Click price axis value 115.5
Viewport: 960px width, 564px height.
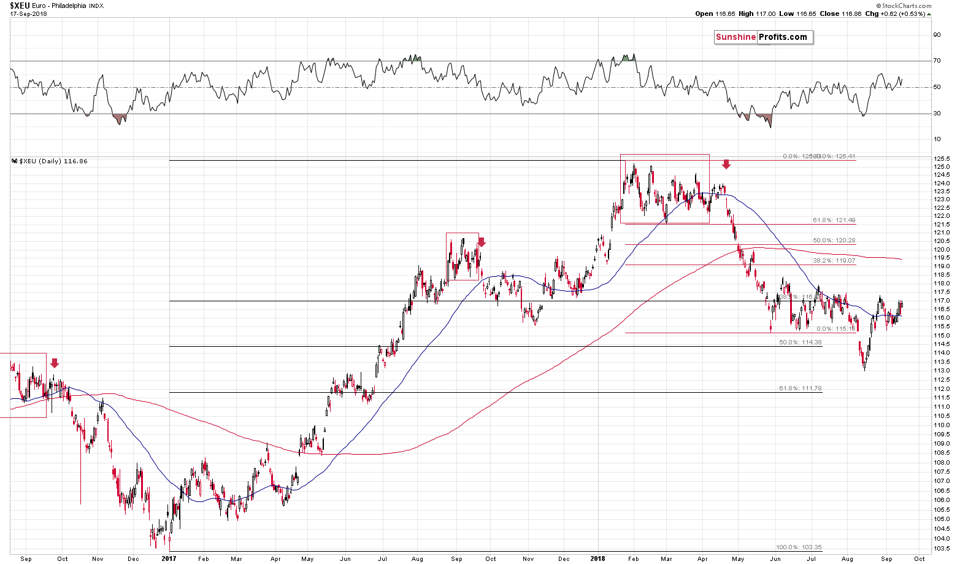click(942, 326)
